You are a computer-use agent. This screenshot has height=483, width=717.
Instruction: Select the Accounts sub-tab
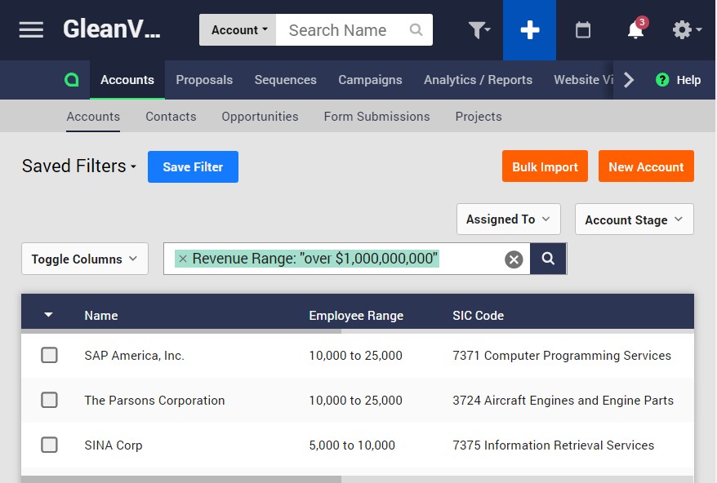[x=93, y=117]
